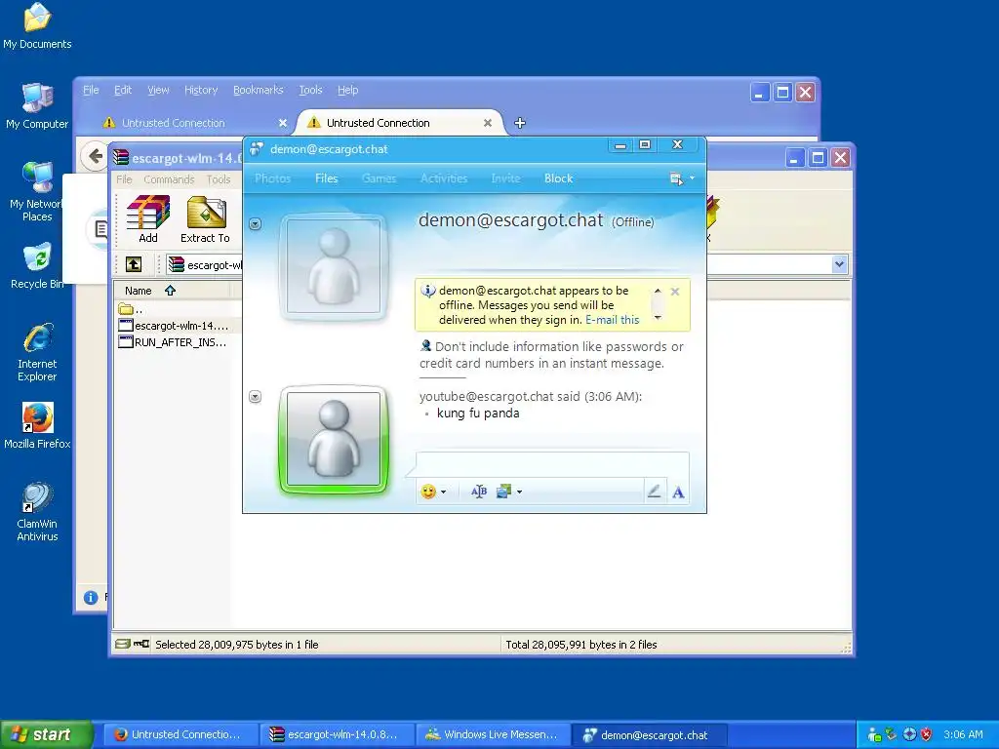The image size is (999, 749).
Task: Select escargot-wlm-14 file in WinRAR list
Action: (174, 326)
